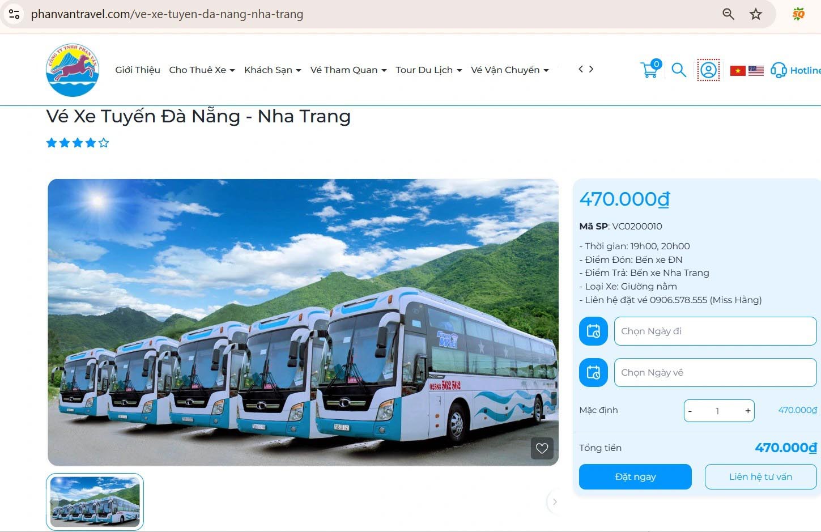Viewport: 821px width, 532px height.
Task: Select the bus fleet thumbnail image
Action: coord(95,502)
